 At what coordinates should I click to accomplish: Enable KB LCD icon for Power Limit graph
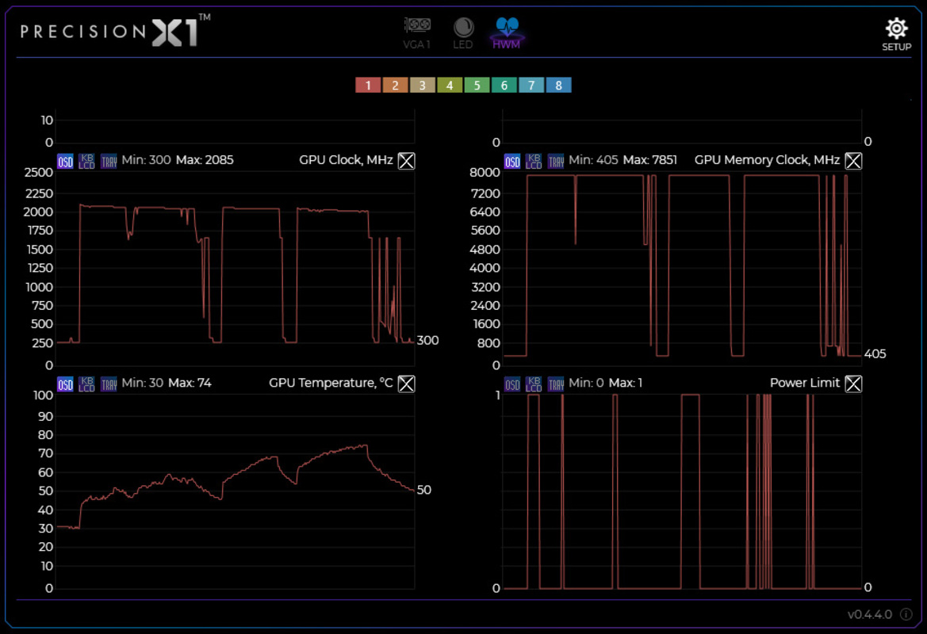(x=533, y=384)
